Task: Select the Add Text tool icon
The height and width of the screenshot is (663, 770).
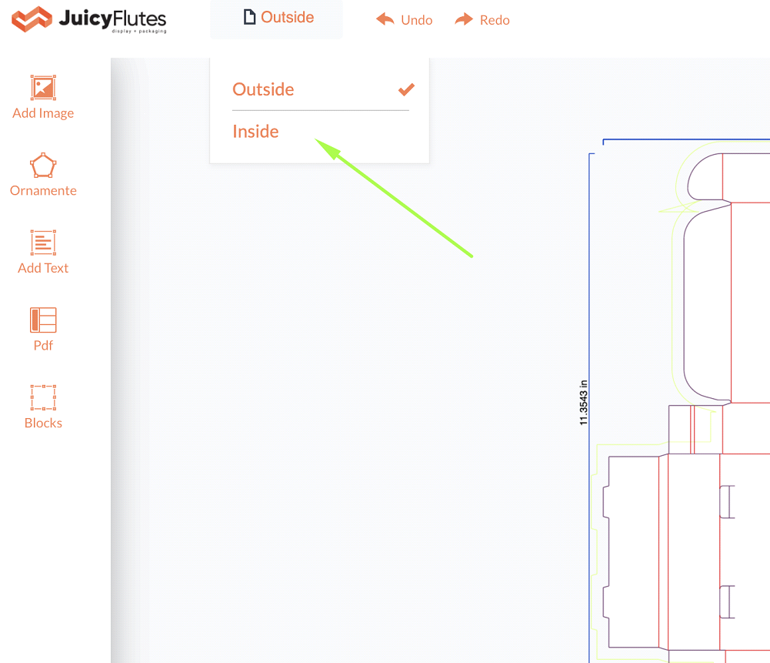Action: point(43,243)
